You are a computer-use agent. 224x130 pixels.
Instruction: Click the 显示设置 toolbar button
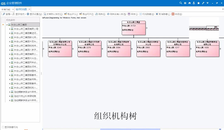(34, 14)
